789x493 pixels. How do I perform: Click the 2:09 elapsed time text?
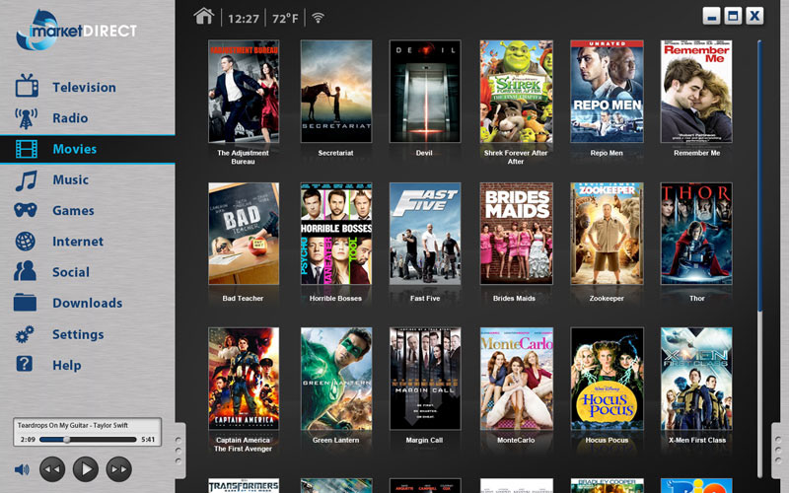click(28, 440)
